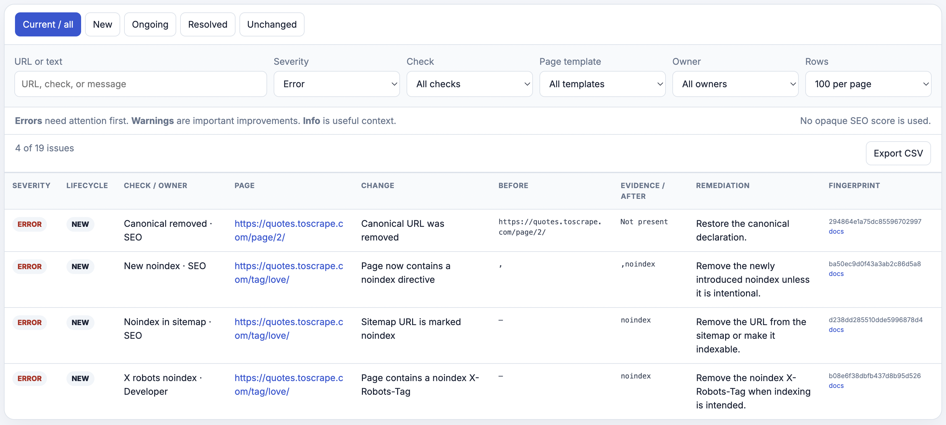Image resolution: width=946 pixels, height=425 pixels.
Task: Expand the All checks dropdown
Action: coord(470,84)
